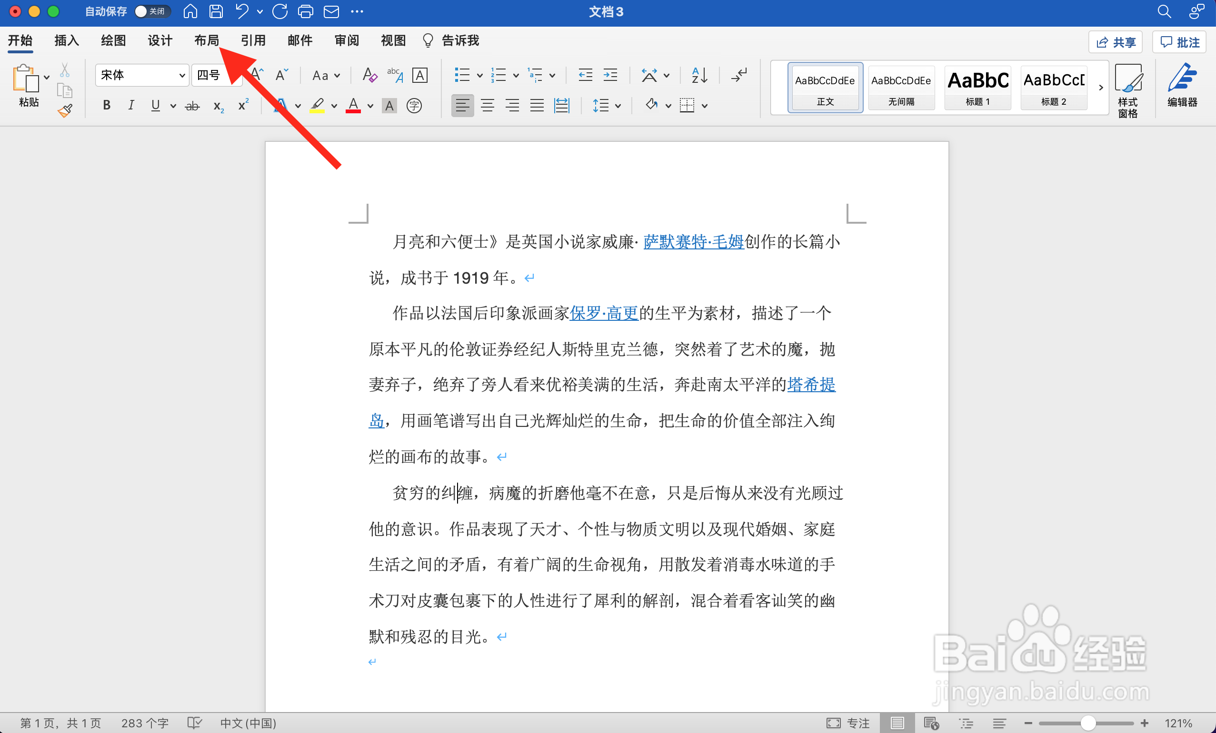Launch the Editor tool
The width and height of the screenshot is (1216, 733).
coord(1182,86)
